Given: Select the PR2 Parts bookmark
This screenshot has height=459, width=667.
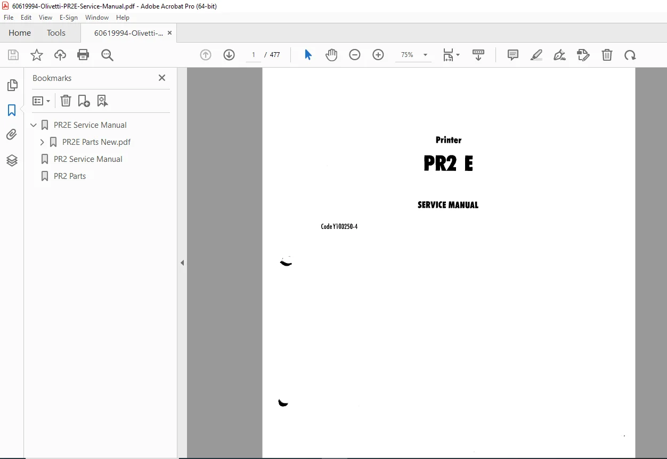Looking at the screenshot, I should tap(70, 176).
